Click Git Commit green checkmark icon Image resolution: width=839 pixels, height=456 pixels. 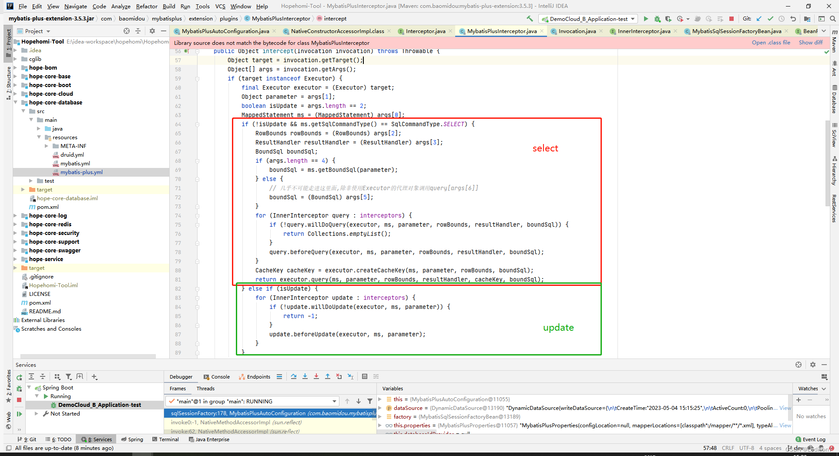pyautogui.click(x=770, y=19)
